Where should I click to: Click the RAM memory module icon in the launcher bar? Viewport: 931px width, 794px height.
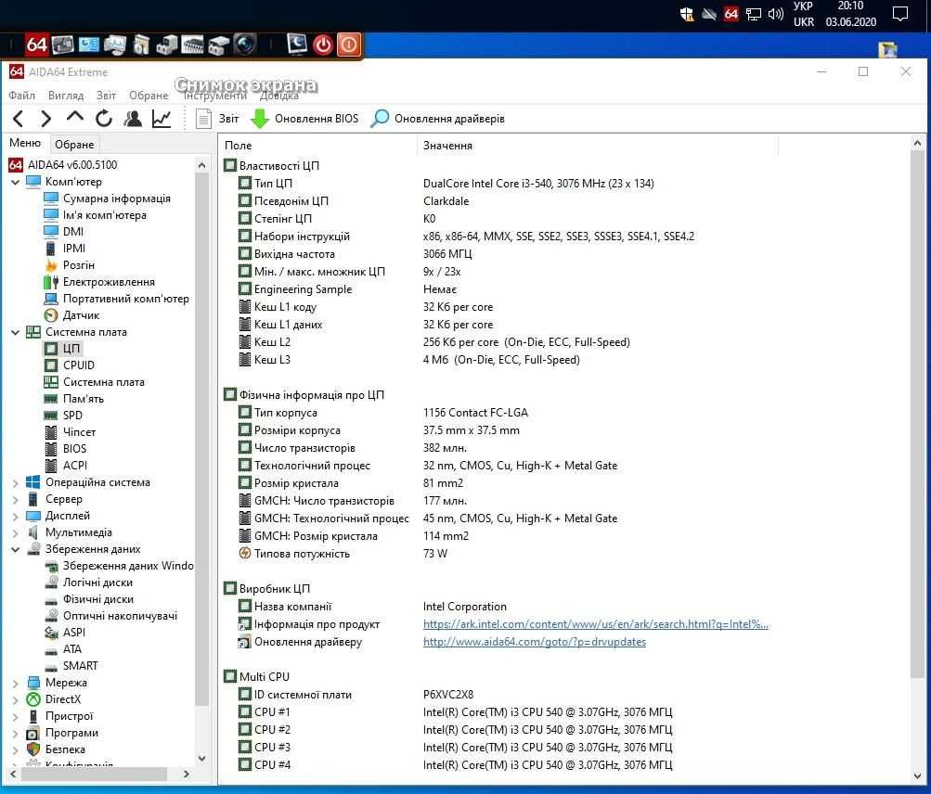[x=192, y=45]
